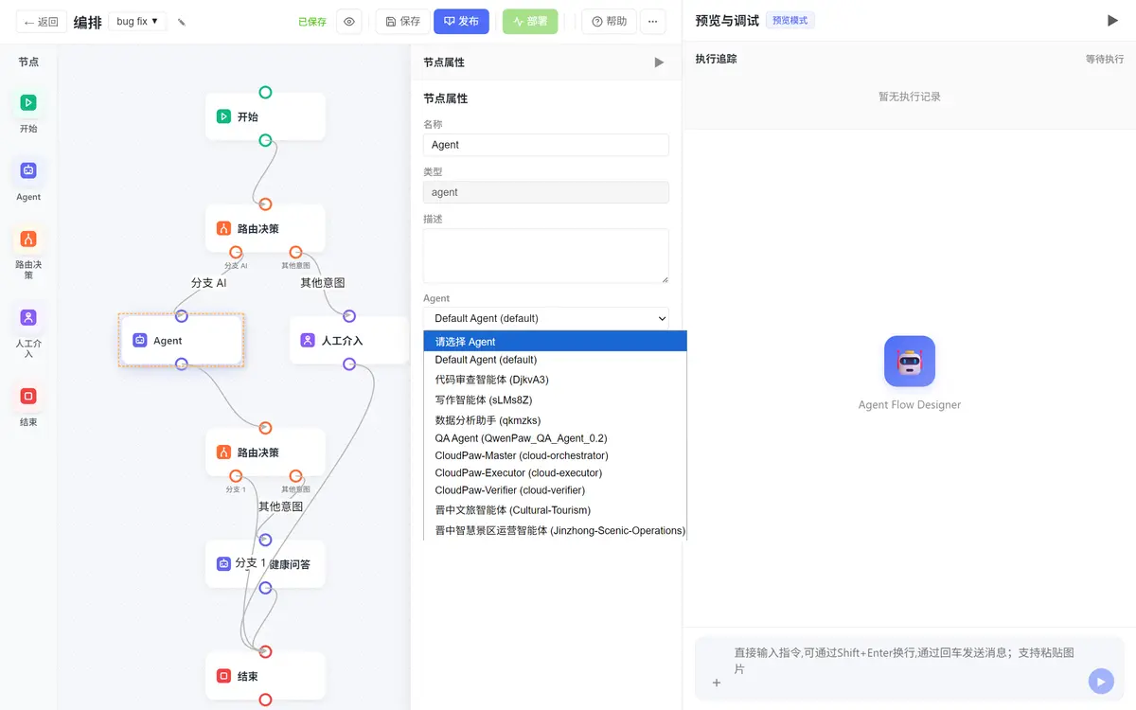Run the node via 节点属性 play icon
Image resolution: width=1136 pixels, height=710 pixels.
(659, 62)
